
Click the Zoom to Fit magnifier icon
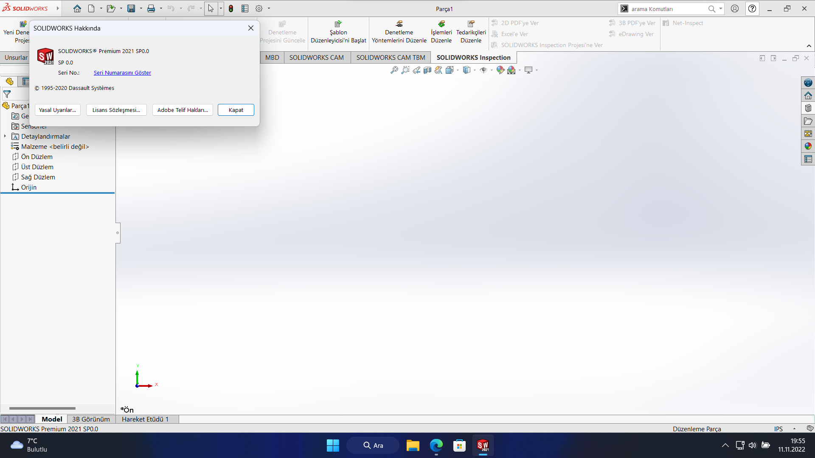pyautogui.click(x=394, y=70)
